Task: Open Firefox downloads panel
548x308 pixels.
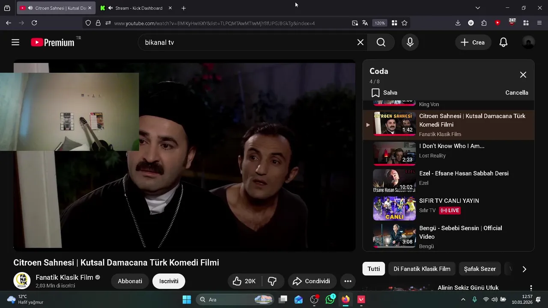Action: 458,23
